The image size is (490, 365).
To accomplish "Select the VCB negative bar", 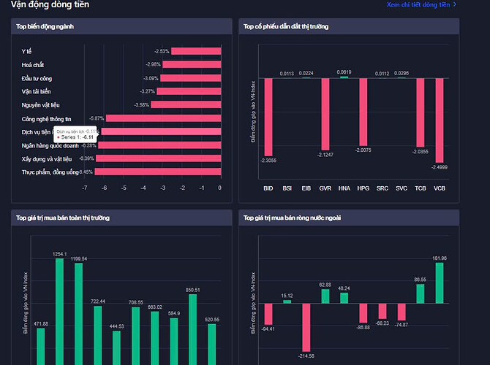I will (440, 120).
